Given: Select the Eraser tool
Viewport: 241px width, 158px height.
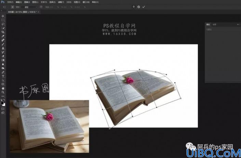Looking at the screenshot, I should pyautogui.click(x=3, y=56).
